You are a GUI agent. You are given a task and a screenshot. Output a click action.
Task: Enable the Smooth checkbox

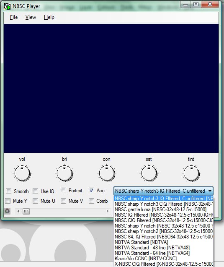(x=9, y=191)
